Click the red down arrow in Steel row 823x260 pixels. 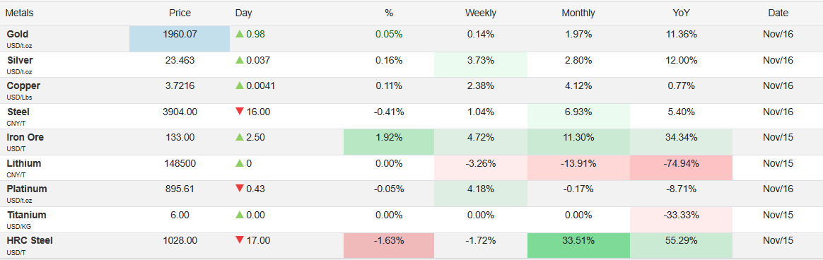240,112
